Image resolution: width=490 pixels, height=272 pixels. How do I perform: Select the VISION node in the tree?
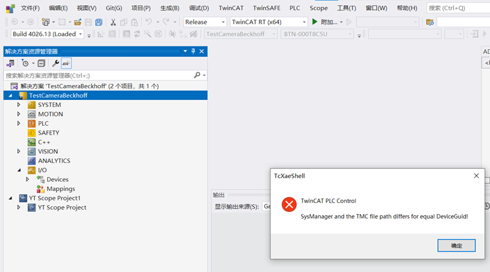[48, 151]
